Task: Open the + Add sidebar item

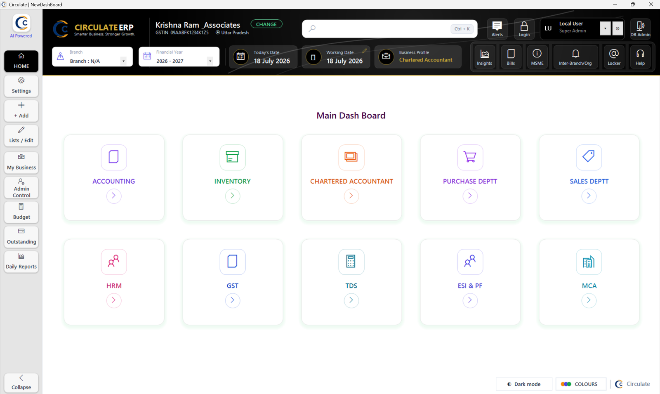Action: (x=21, y=111)
